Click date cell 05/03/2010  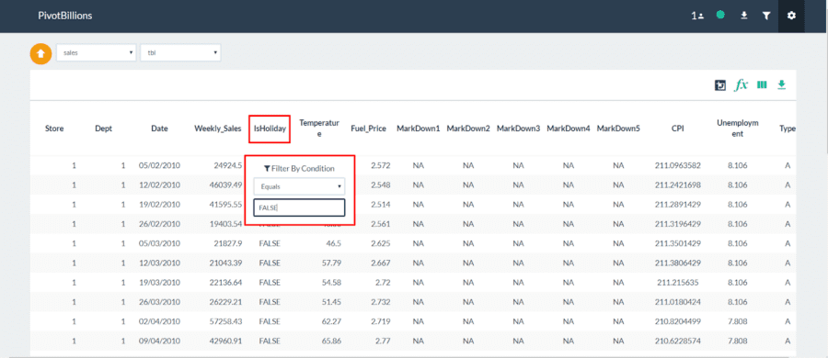pyautogui.click(x=160, y=243)
